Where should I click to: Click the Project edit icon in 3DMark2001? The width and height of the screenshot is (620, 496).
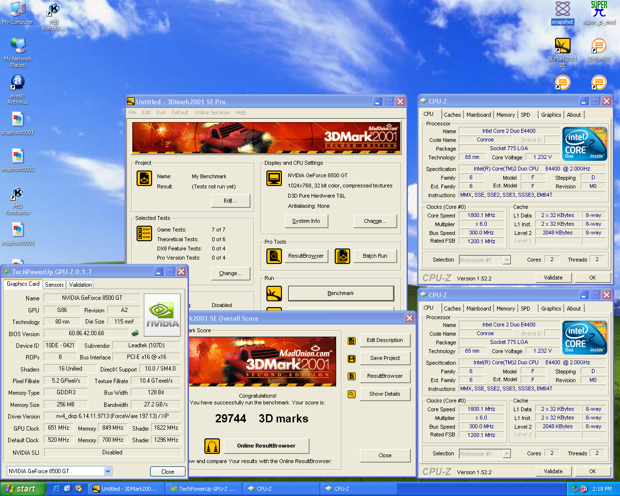pos(144,178)
